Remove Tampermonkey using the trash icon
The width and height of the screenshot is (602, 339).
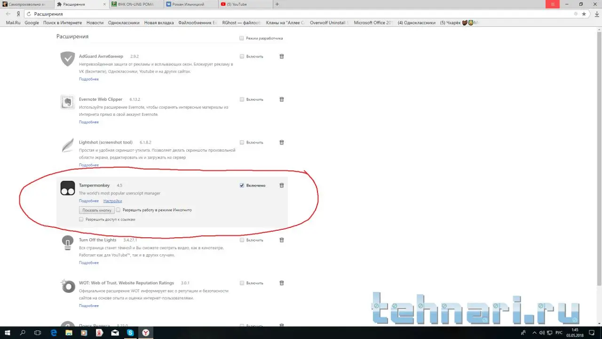coord(282,186)
